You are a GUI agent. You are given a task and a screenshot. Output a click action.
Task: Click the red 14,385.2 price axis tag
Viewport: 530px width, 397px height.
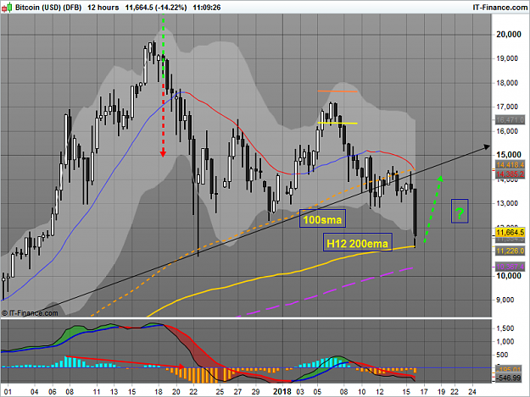pyautogui.click(x=510, y=174)
